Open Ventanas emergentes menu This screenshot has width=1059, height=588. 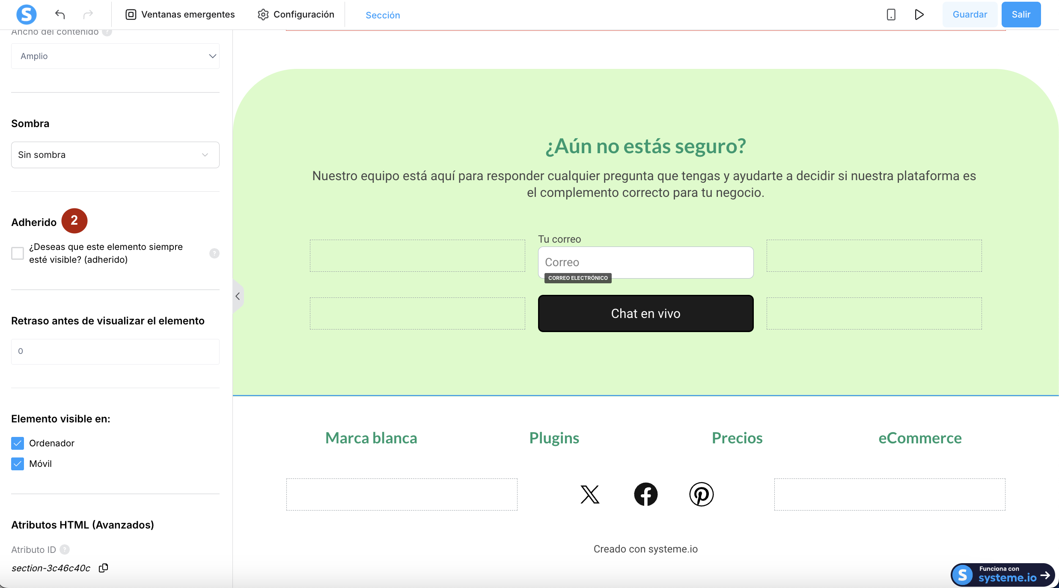180,15
